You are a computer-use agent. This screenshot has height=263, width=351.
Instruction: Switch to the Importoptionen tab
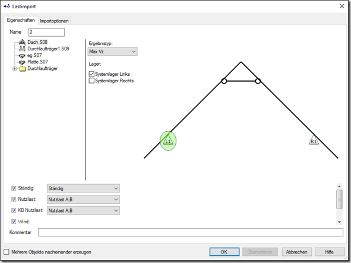coord(54,21)
